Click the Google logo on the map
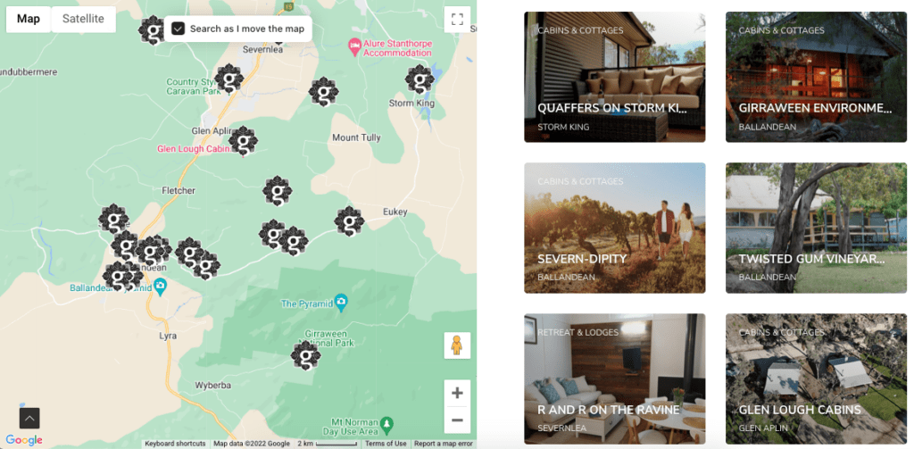The width and height of the screenshot is (914, 449). (x=24, y=440)
